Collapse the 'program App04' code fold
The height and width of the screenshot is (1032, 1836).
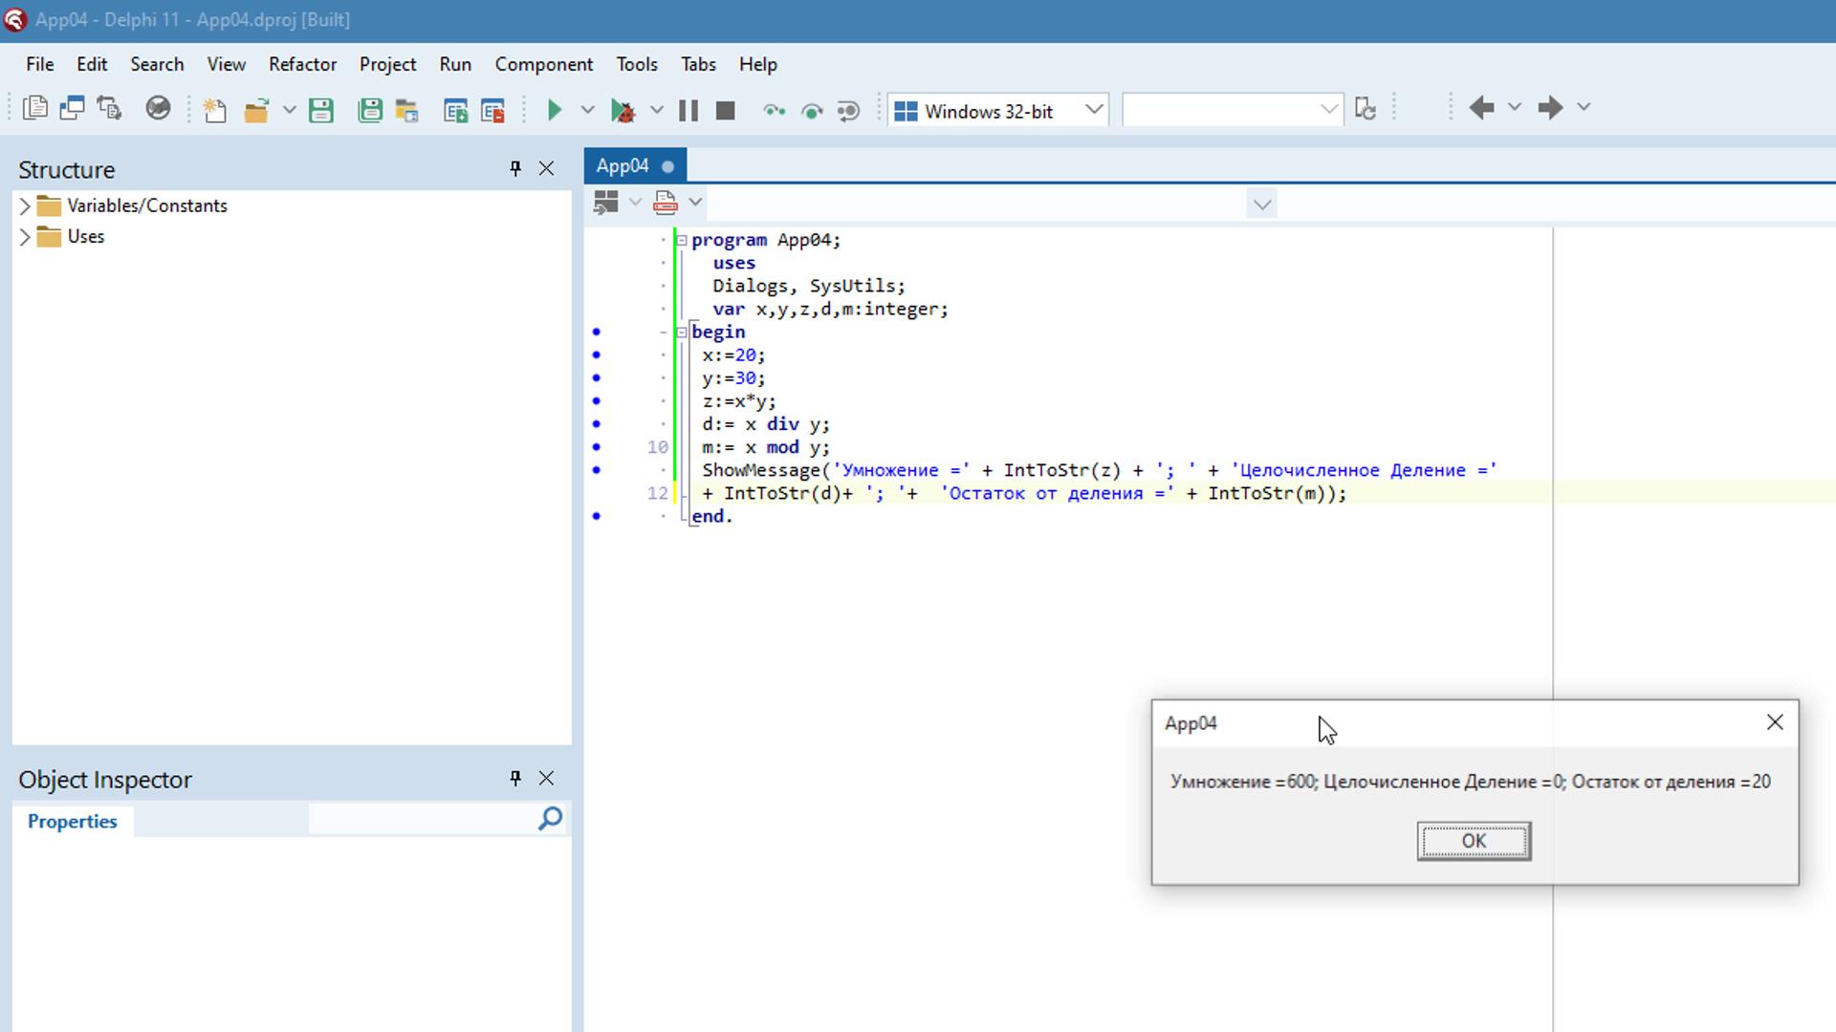pyautogui.click(x=682, y=240)
